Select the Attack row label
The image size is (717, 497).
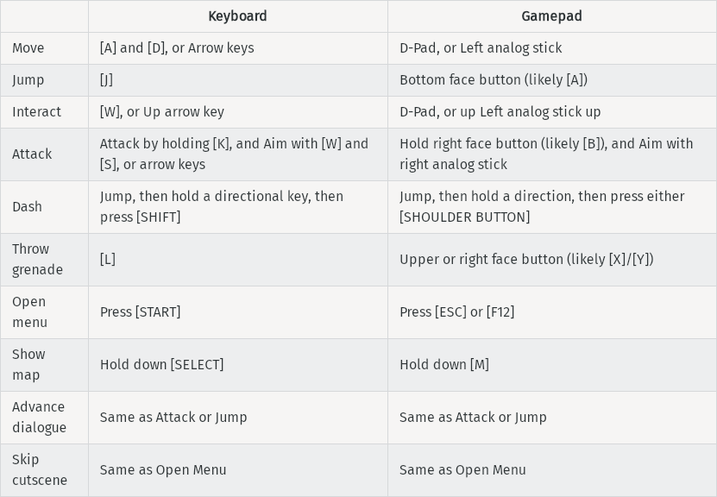point(32,154)
